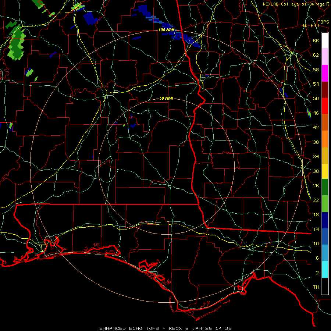The width and height of the screenshot is (331, 331).
Task: Click the TH label in legend
Action: (x=316, y=287)
